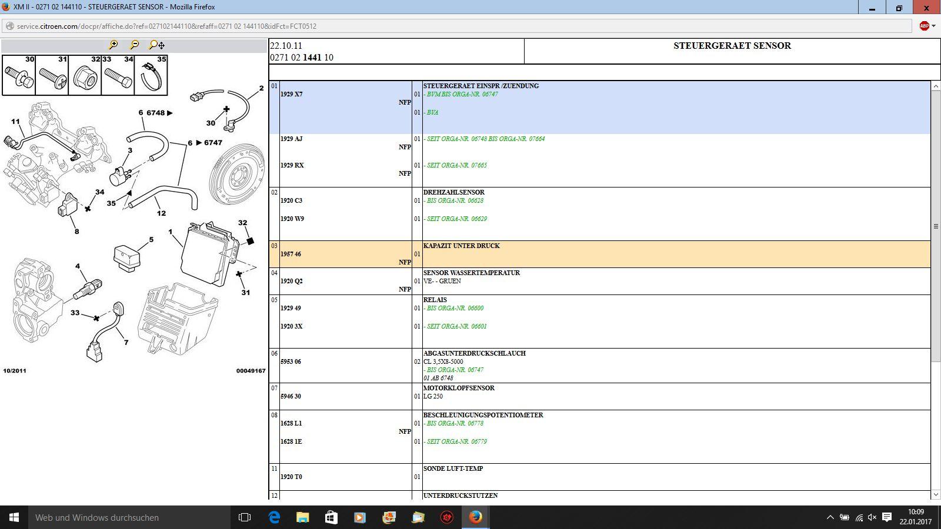Image resolution: width=941 pixels, height=529 pixels.
Task: Activate the zoom-and-pan magnifier tool
Action: pos(156,45)
